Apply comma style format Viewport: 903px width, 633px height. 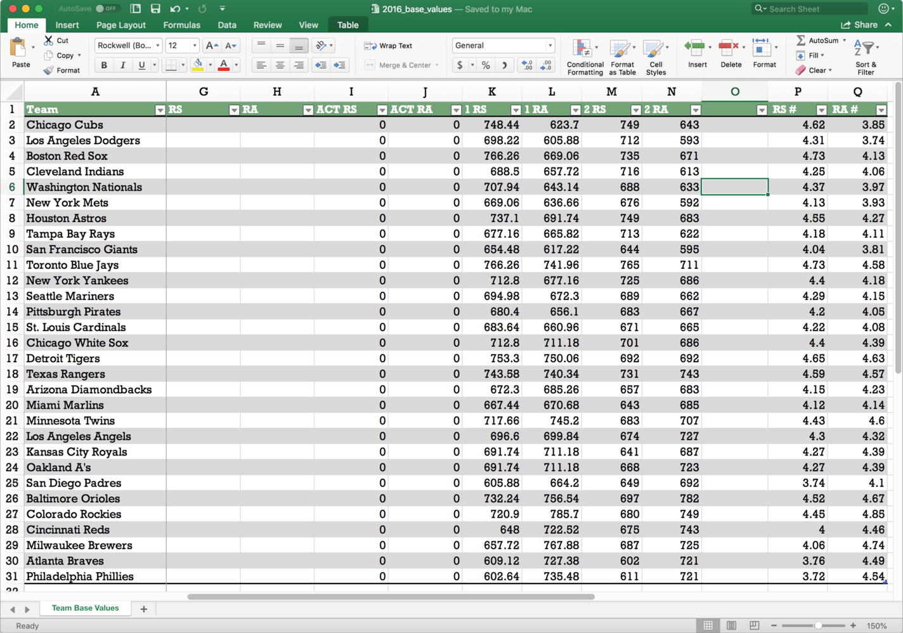tap(504, 65)
